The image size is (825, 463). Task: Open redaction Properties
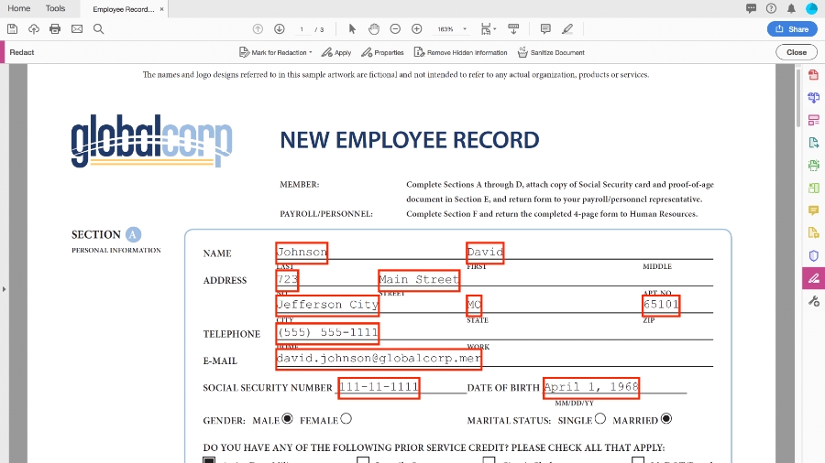(x=382, y=52)
